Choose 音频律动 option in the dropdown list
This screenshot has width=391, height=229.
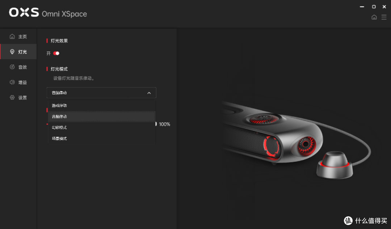tap(101, 116)
